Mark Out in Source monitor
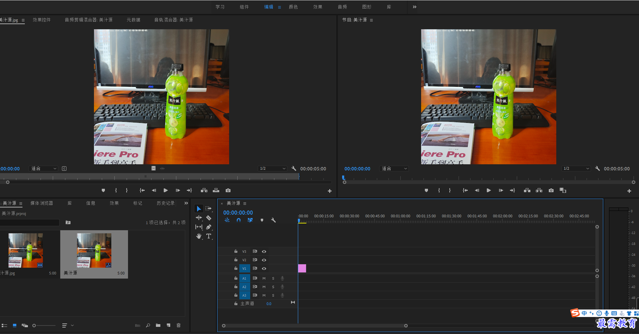Viewport: 639px width, 334px height. 127,190
